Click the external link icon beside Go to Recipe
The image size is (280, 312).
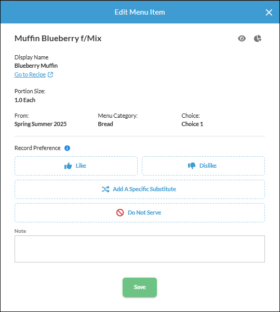tap(50, 74)
